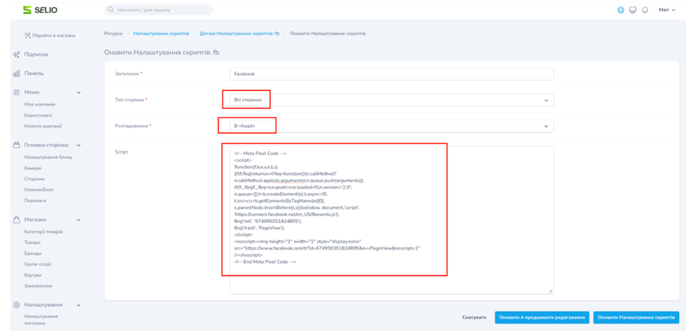Collapse the Меню sidebar section
686x331 pixels.
point(78,92)
